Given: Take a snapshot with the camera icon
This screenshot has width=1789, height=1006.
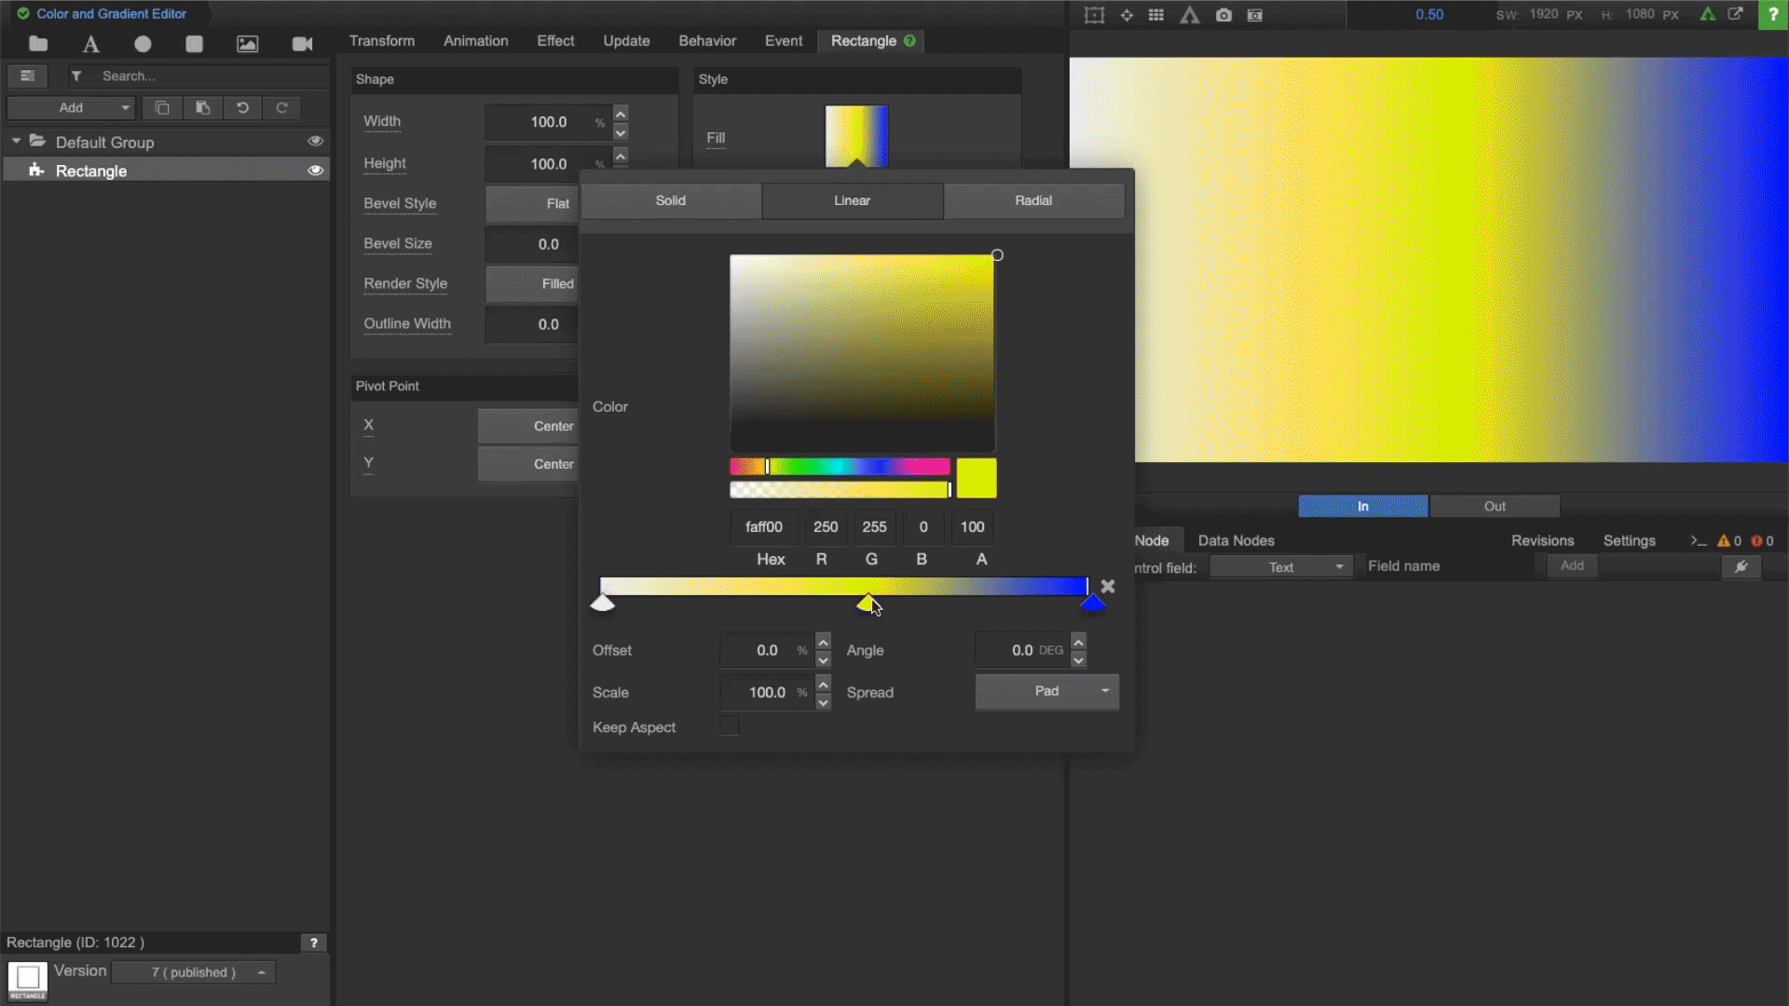Looking at the screenshot, I should pos(1223,15).
